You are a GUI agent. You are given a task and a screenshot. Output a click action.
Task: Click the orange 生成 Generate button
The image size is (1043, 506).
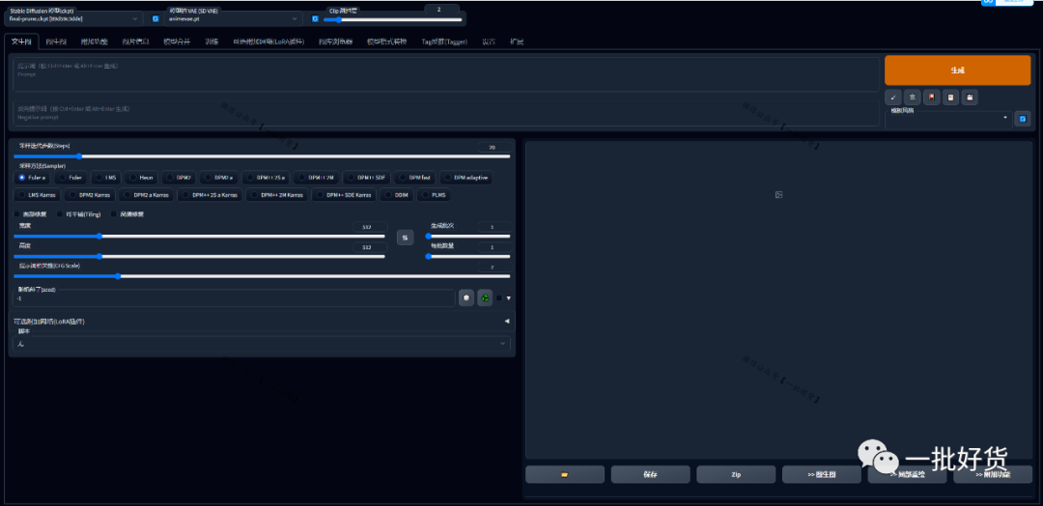pos(956,70)
